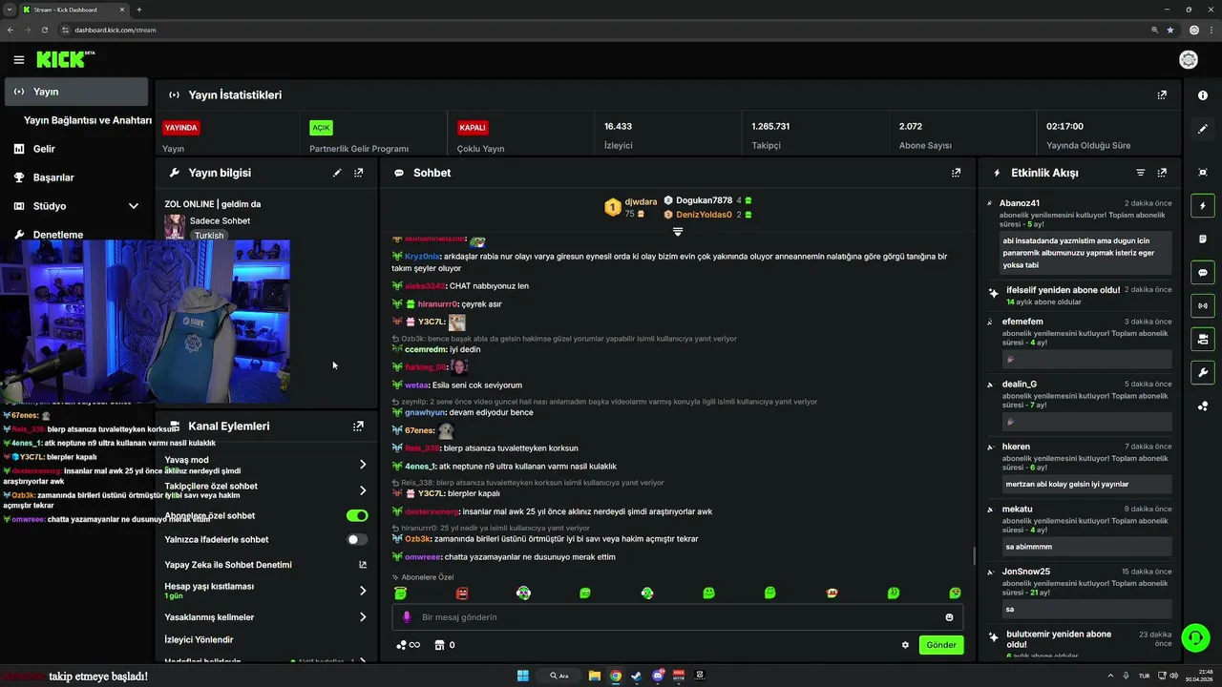Viewport: 1222px width, 687px height.
Task: Bookmark page with browser star icon
Action: [1170, 30]
